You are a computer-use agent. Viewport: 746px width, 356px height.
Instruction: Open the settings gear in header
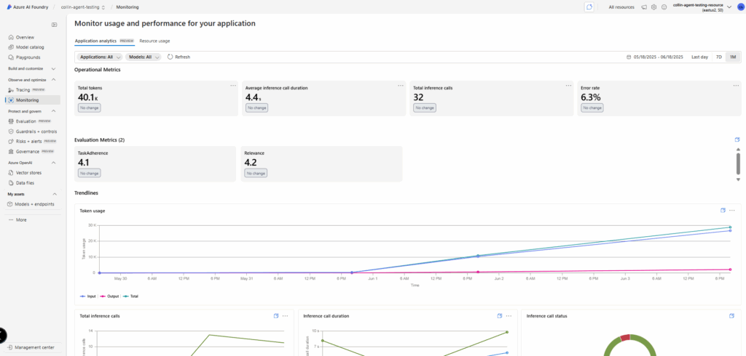click(653, 7)
